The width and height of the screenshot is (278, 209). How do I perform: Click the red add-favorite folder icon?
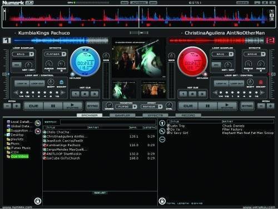[38, 131]
